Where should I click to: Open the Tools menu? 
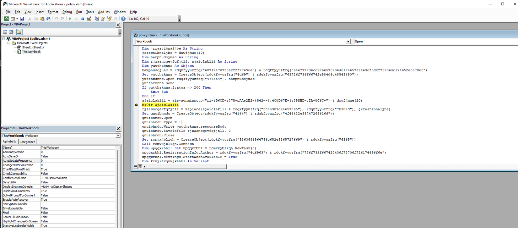coord(90,12)
